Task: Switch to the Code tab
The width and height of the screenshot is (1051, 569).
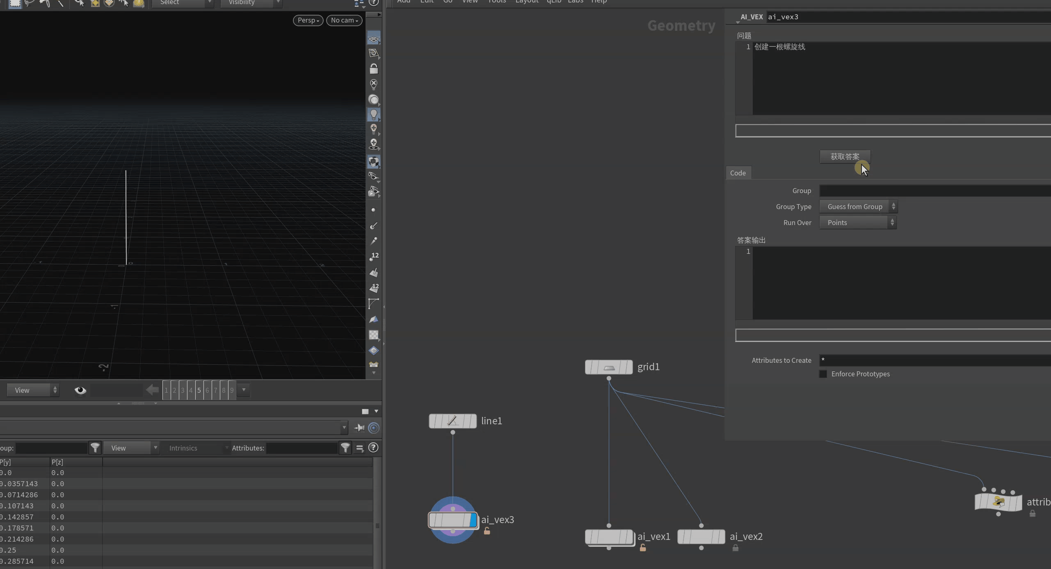Action: point(738,173)
